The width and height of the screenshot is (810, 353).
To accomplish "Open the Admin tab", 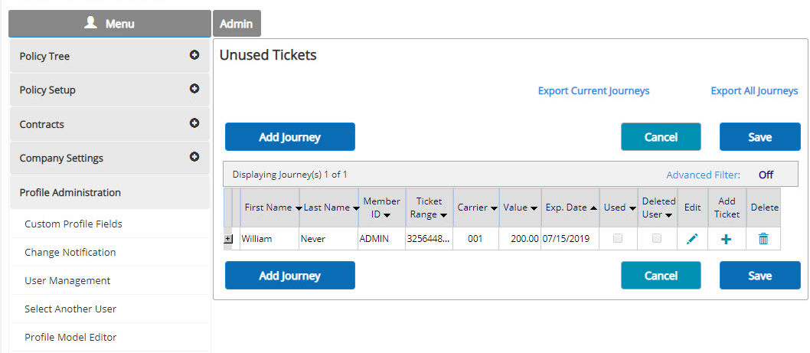I will 237,24.
